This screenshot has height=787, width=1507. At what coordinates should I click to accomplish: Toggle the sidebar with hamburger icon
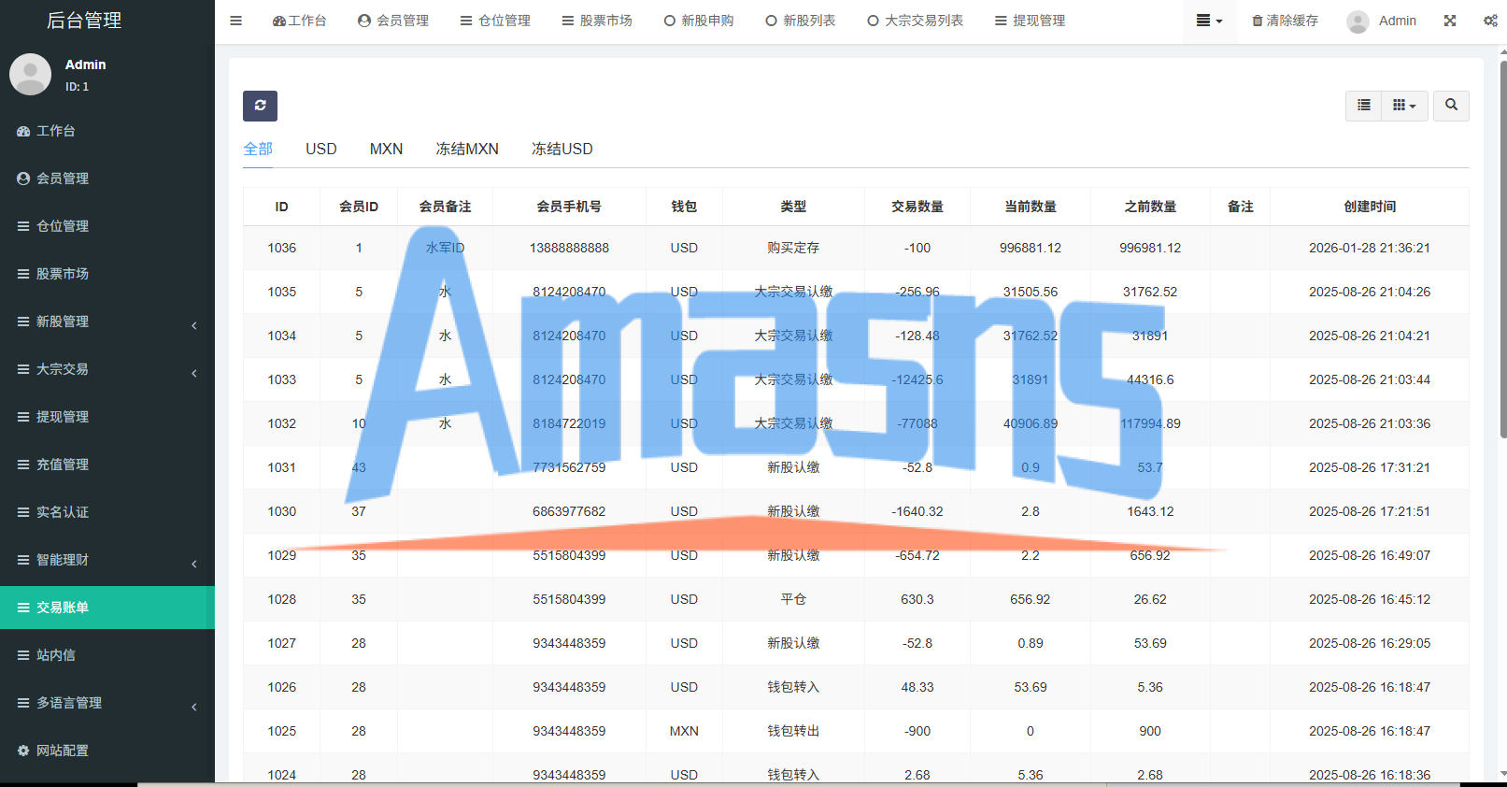click(235, 21)
